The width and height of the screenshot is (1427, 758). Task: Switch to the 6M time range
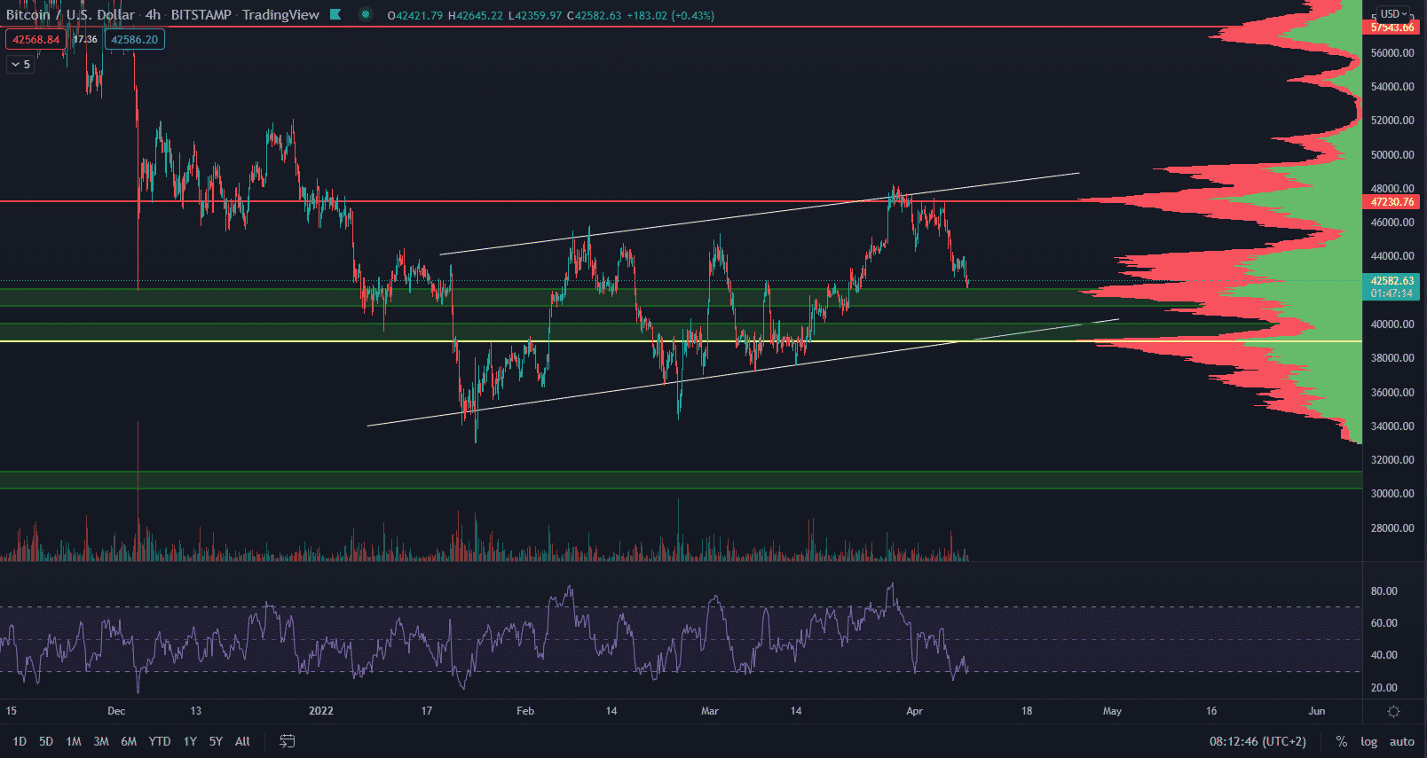[129, 741]
